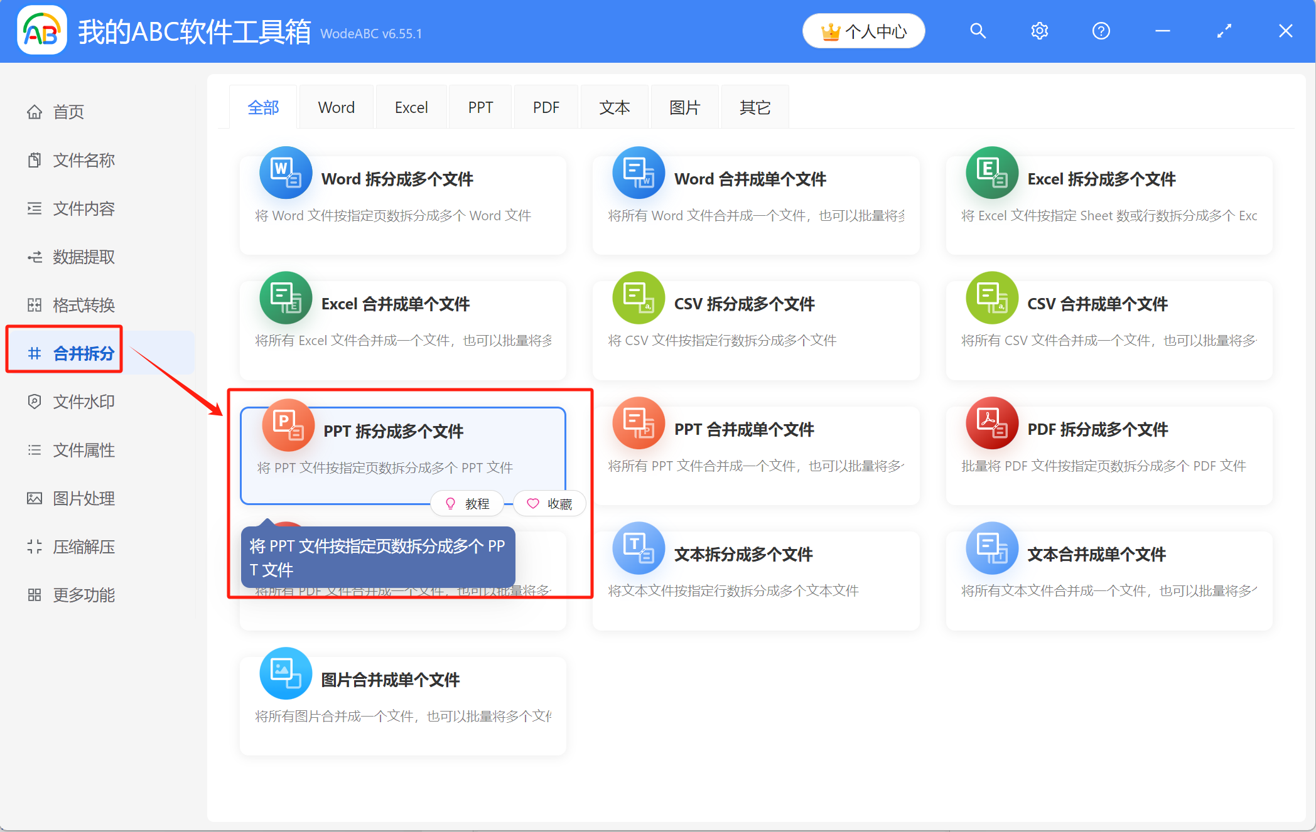Toggle 收藏 favorite on PPT split card
Viewport: 1316px width, 832px height.
click(x=549, y=504)
